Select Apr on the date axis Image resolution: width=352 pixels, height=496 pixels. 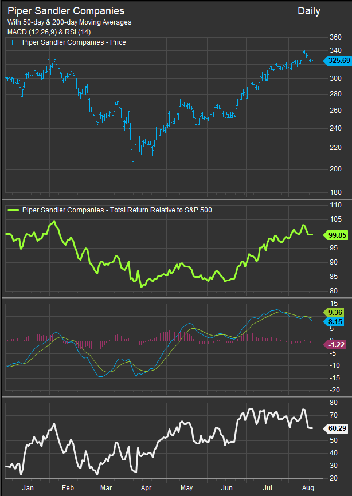coord(146,487)
